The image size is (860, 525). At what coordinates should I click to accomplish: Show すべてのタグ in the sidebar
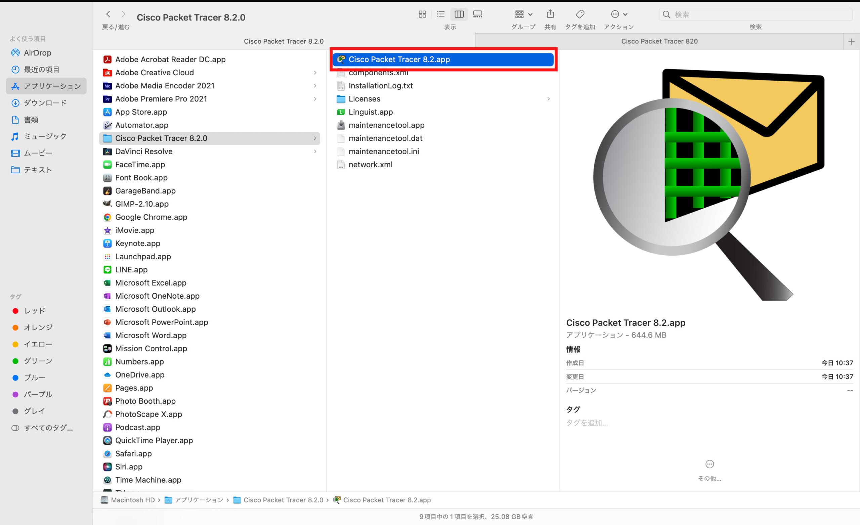[46, 428]
